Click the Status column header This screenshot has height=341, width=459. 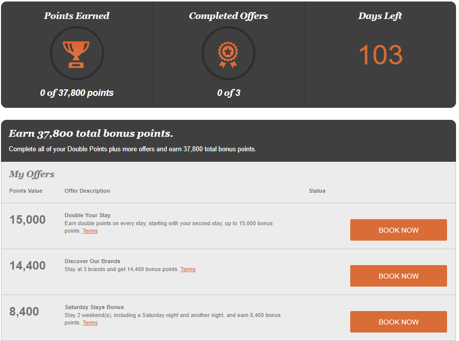(317, 191)
